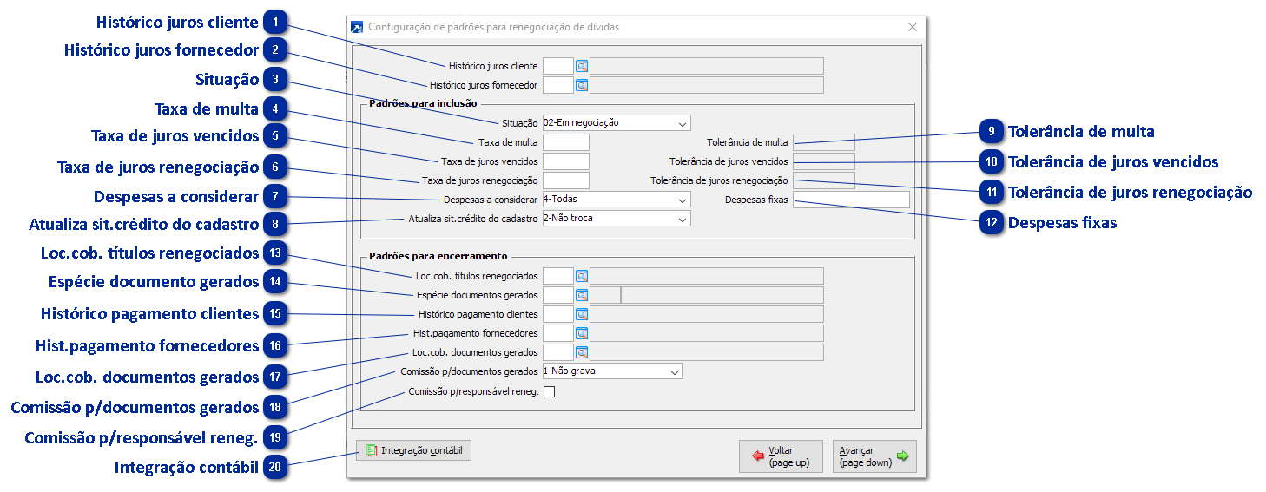
Task: Open lookup for Histórico juros cliente
Action: click(x=582, y=66)
